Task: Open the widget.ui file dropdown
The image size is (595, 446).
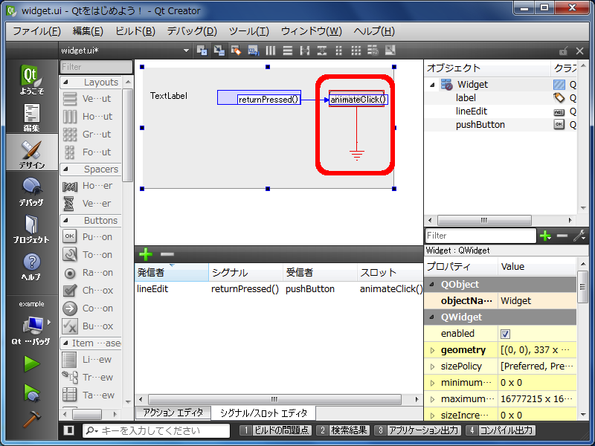Action: [x=186, y=51]
